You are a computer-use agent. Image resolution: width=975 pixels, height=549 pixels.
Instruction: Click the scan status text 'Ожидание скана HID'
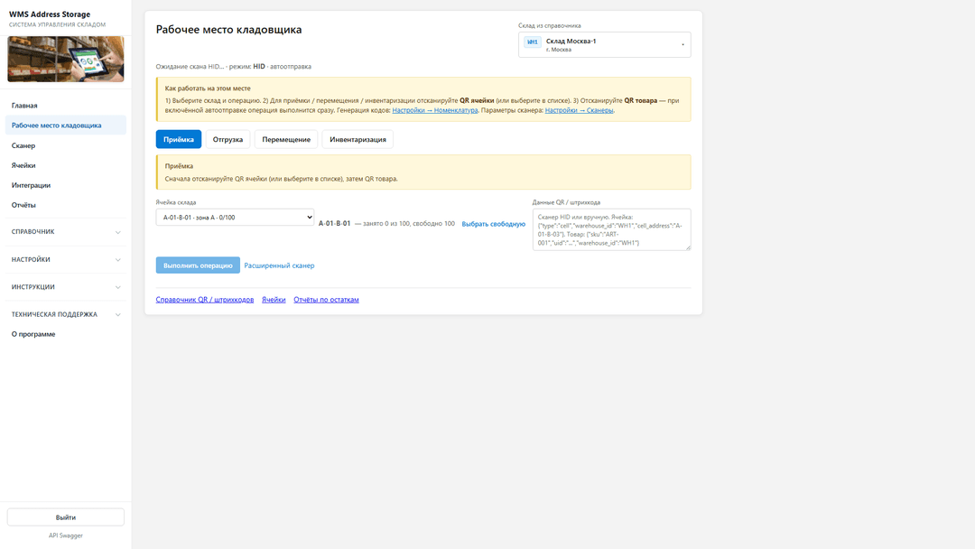tap(190, 67)
